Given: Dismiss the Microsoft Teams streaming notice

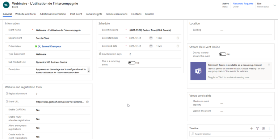Looking at the screenshot, I should tap(269, 64).
